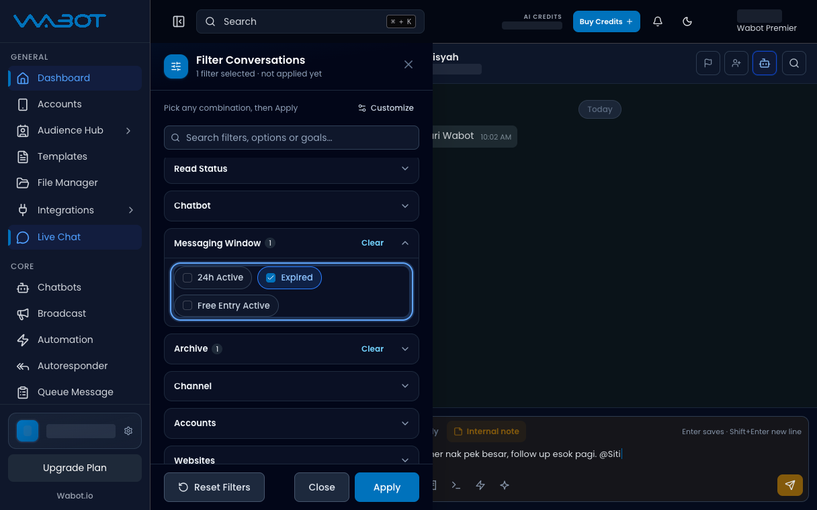Expand Audience Hub submenu arrow
Image resolution: width=817 pixels, height=510 pixels.
tap(128, 130)
